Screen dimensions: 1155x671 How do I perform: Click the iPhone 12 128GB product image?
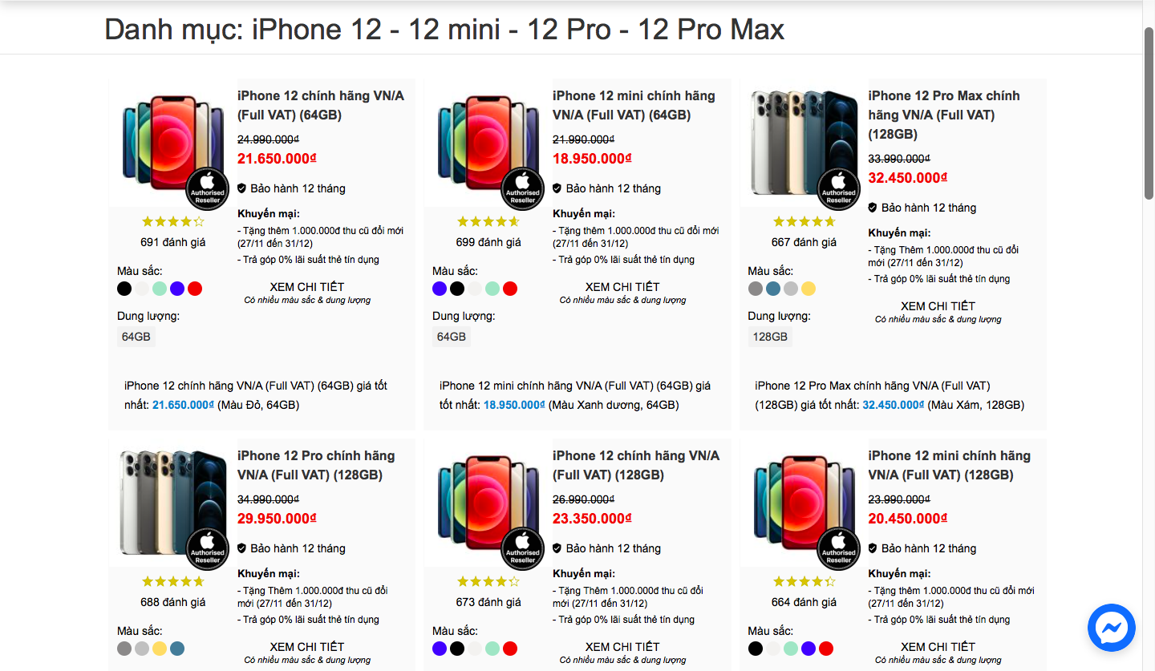[488, 500]
